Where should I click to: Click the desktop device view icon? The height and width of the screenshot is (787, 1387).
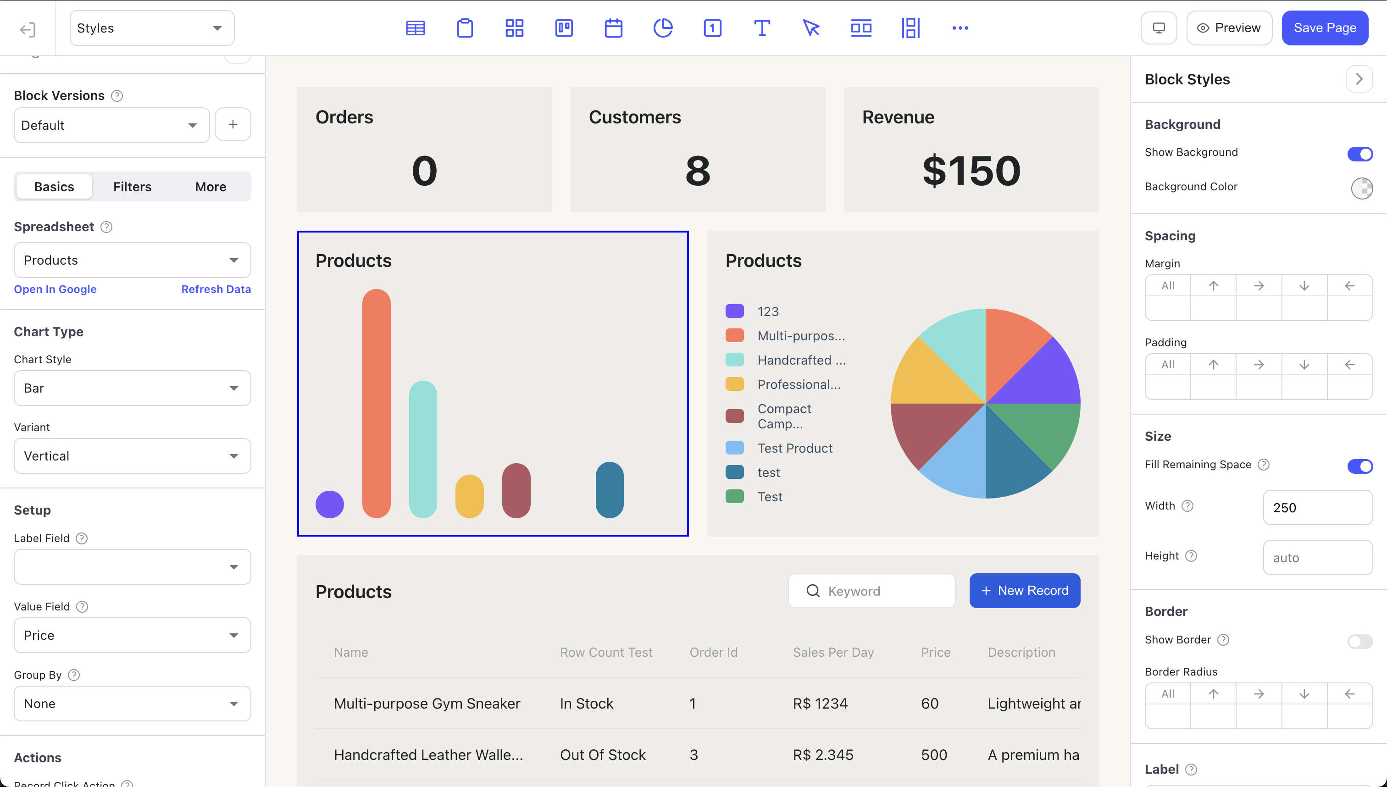(1158, 28)
